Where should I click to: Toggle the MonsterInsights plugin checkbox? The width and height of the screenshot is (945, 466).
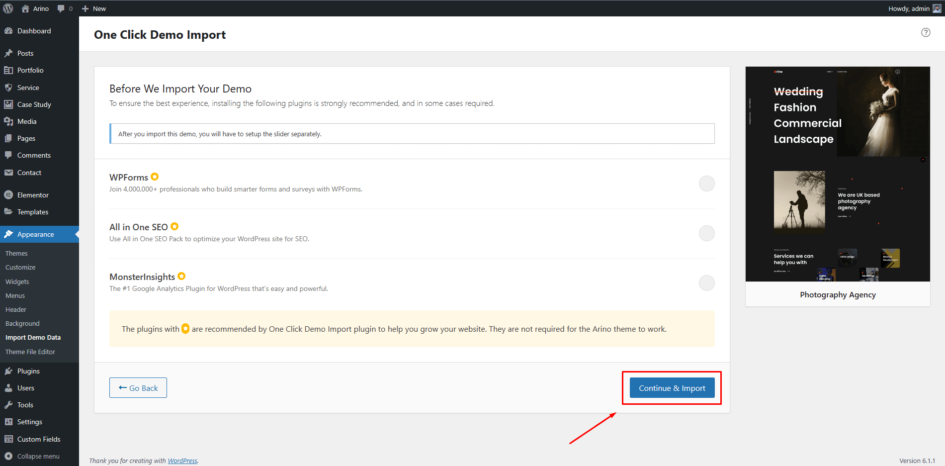[x=706, y=283]
